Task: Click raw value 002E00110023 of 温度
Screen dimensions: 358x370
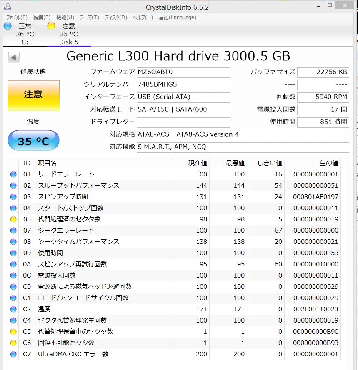Action: (x=316, y=309)
